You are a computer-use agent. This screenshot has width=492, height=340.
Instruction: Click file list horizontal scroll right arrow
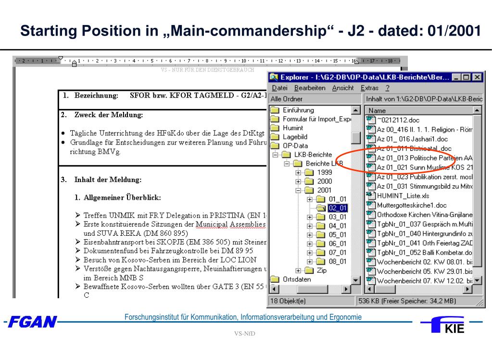click(468, 289)
